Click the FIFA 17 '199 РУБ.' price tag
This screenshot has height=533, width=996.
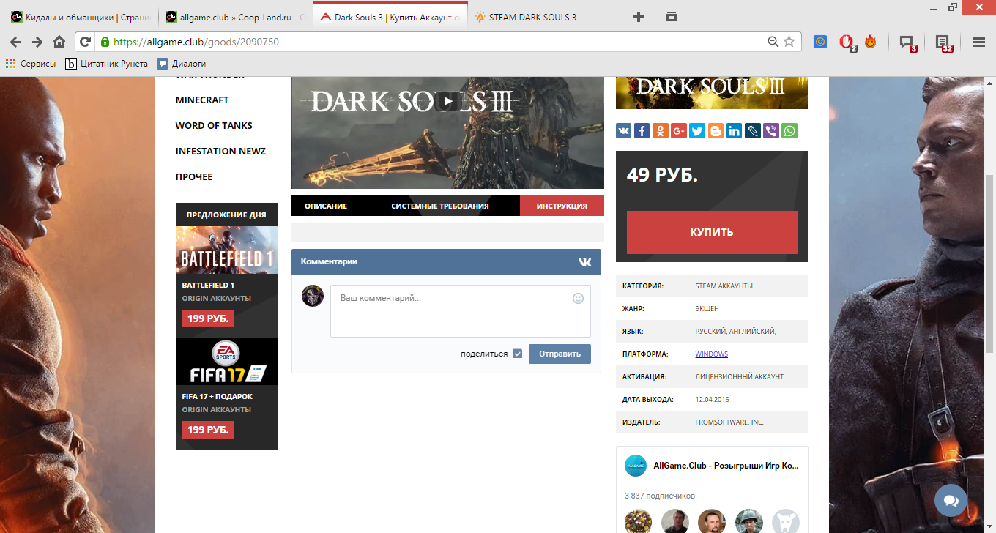pos(208,430)
